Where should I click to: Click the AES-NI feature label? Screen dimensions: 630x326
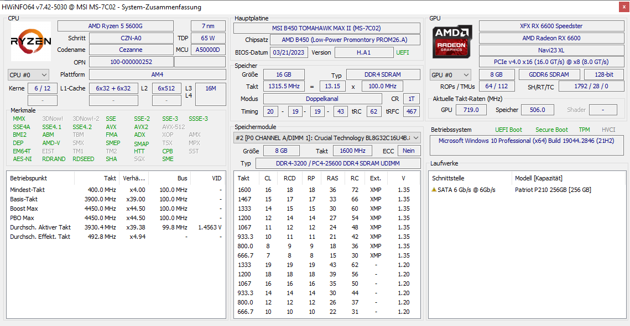(23, 159)
